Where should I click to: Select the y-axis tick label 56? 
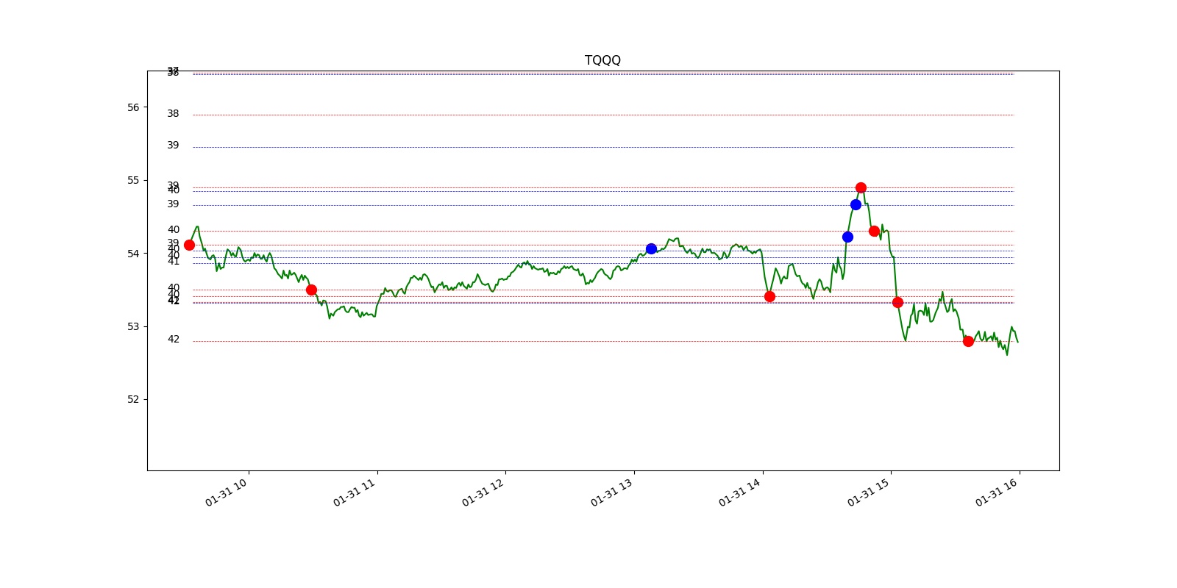tap(133, 107)
